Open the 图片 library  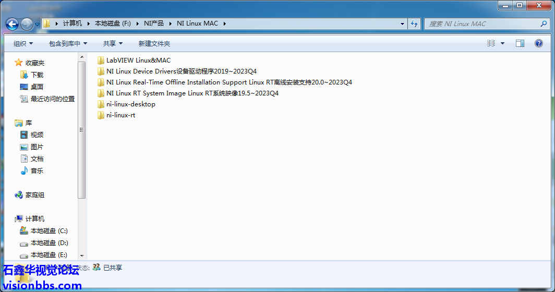pos(37,147)
